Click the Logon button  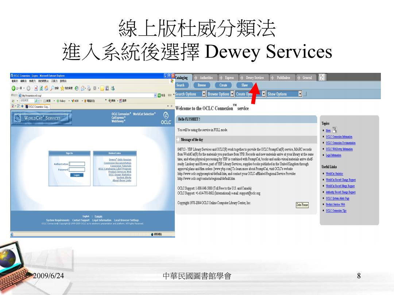(77, 175)
